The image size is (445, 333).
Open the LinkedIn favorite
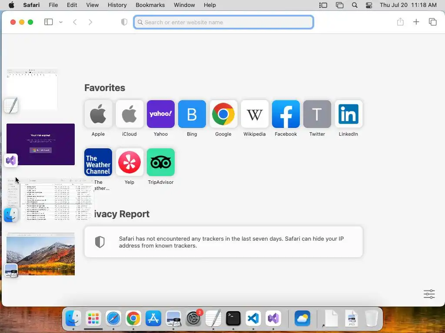(x=349, y=114)
